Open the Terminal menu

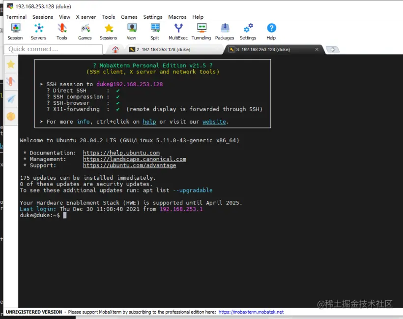pyautogui.click(x=16, y=17)
